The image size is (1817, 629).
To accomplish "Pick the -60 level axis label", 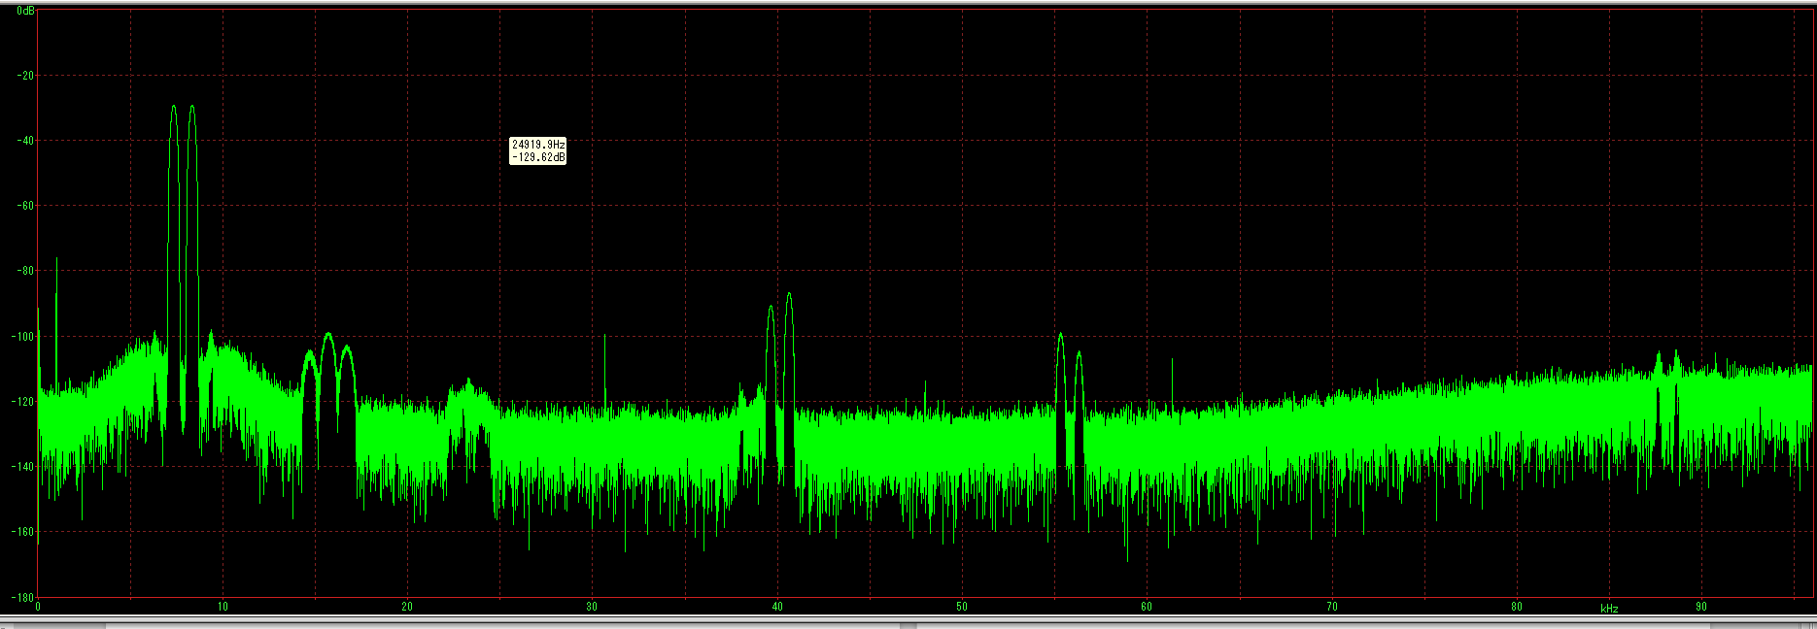I will 25,206.
